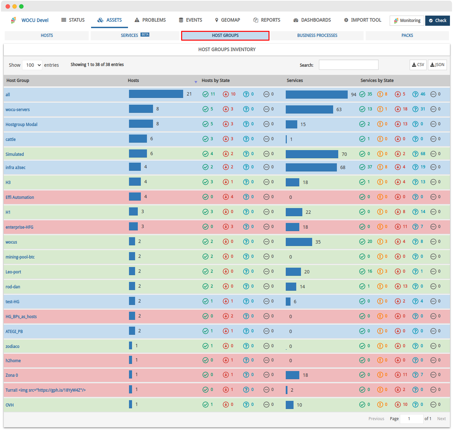Image resolution: width=453 pixels, height=431 pixels.
Task: Open the OVH host group
Action: pos(9,405)
